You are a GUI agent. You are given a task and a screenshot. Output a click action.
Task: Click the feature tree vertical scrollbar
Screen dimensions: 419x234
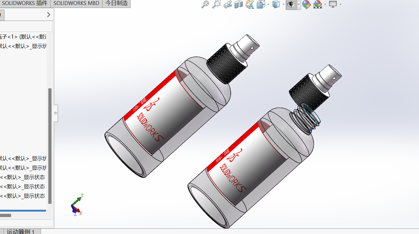click(x=50, y=146)
